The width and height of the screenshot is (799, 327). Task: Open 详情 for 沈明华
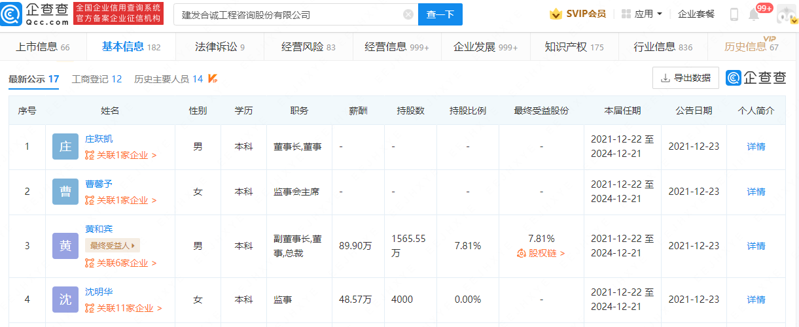756,300
